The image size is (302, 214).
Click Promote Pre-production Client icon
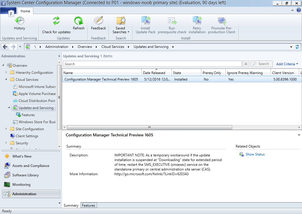222,21
